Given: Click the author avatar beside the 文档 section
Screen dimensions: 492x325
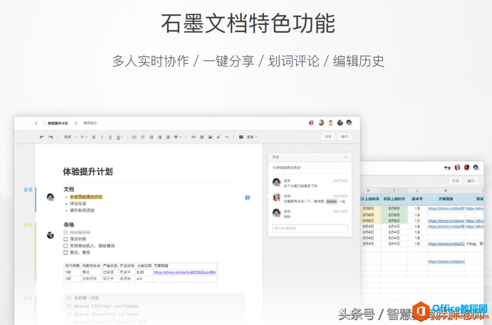Looking at the screenshot, I should click(x=50, y=197).
